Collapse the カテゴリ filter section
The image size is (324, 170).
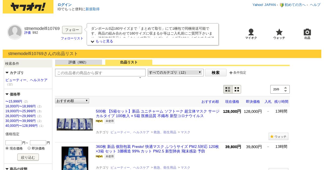point(7,73)
